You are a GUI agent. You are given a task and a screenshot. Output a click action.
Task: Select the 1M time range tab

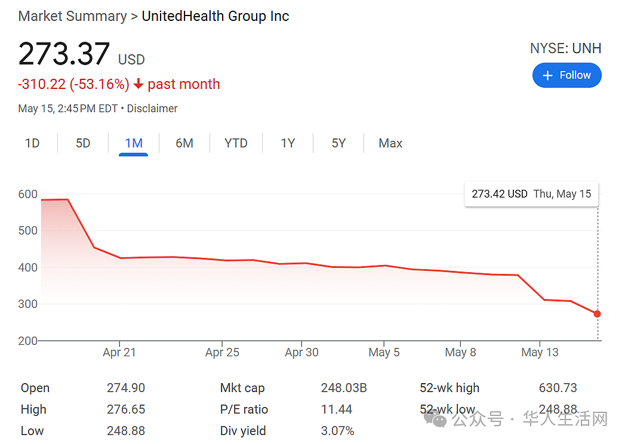pyautogui.click(x=134, y=143)
